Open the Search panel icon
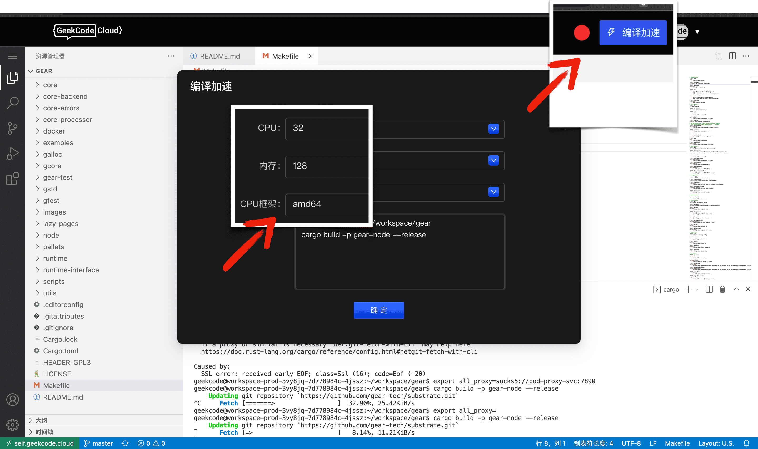Screen dimensions: 758x449 click(12, 103)
